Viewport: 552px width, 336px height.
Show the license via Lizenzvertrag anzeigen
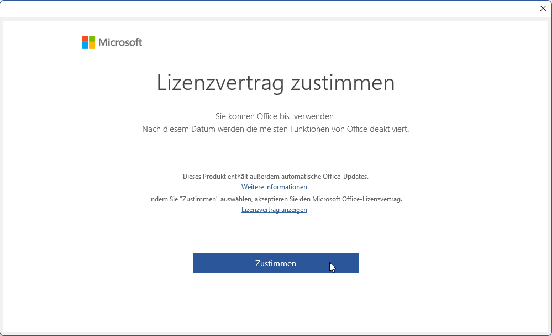(x=274, y=210)
